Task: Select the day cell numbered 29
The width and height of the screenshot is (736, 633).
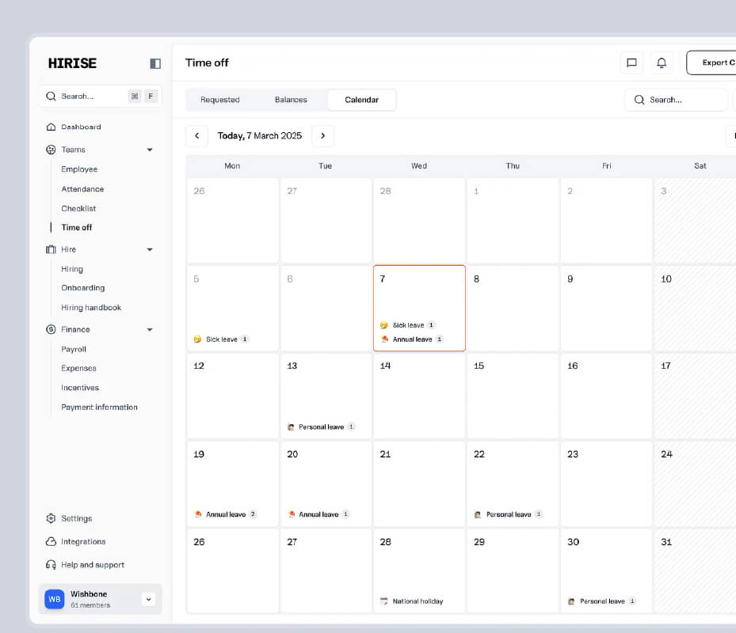Action: [513, 571]
